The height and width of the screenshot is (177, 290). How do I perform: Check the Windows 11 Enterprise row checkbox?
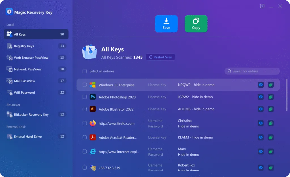(x=84, y=85)
